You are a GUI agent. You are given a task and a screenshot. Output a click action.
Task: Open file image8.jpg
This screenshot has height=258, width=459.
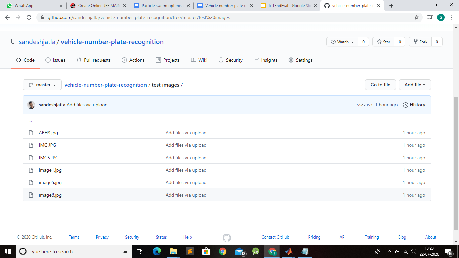(50, 195)
